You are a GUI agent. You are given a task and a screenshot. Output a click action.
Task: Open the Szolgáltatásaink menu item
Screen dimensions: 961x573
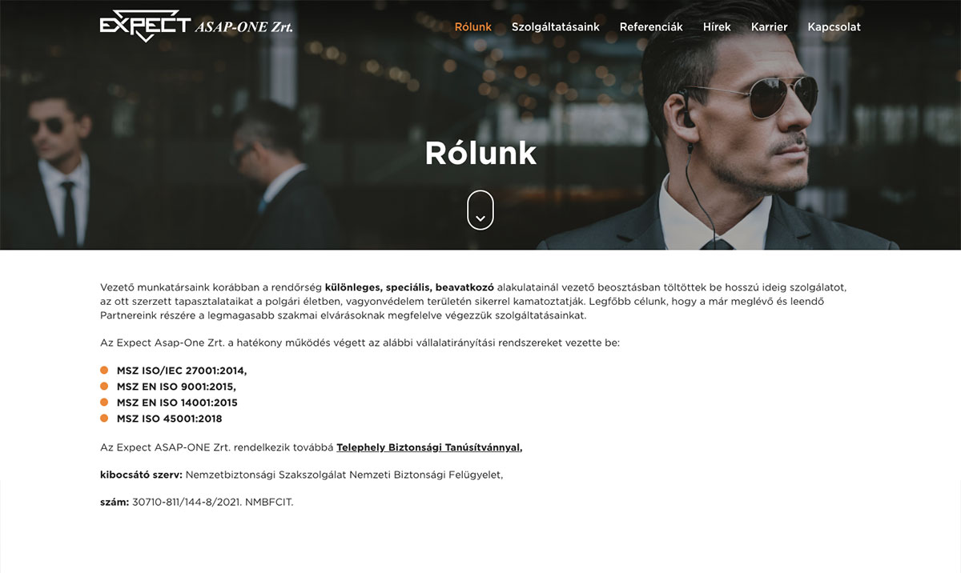556,27
